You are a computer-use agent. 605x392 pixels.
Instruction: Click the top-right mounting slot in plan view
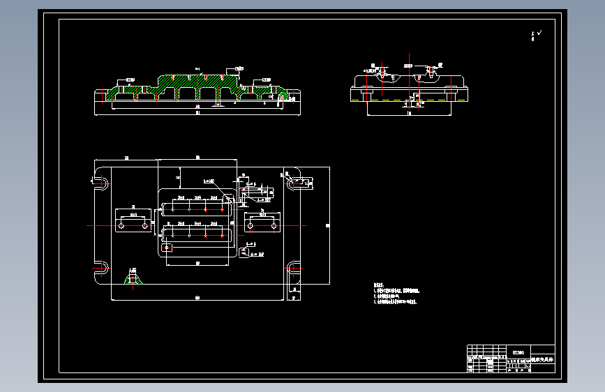[x=292, y=183]
